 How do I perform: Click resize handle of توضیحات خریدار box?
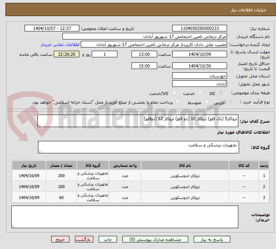(13, 226)
